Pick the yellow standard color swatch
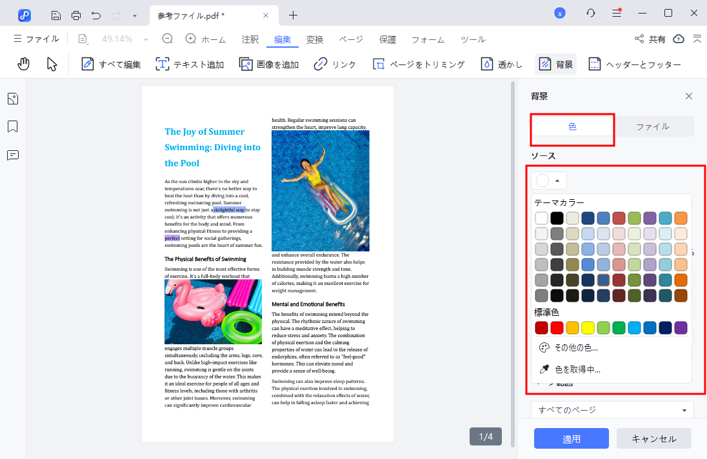Image resolution: width=707 pixels, height=459 pixels. (588, 328)
